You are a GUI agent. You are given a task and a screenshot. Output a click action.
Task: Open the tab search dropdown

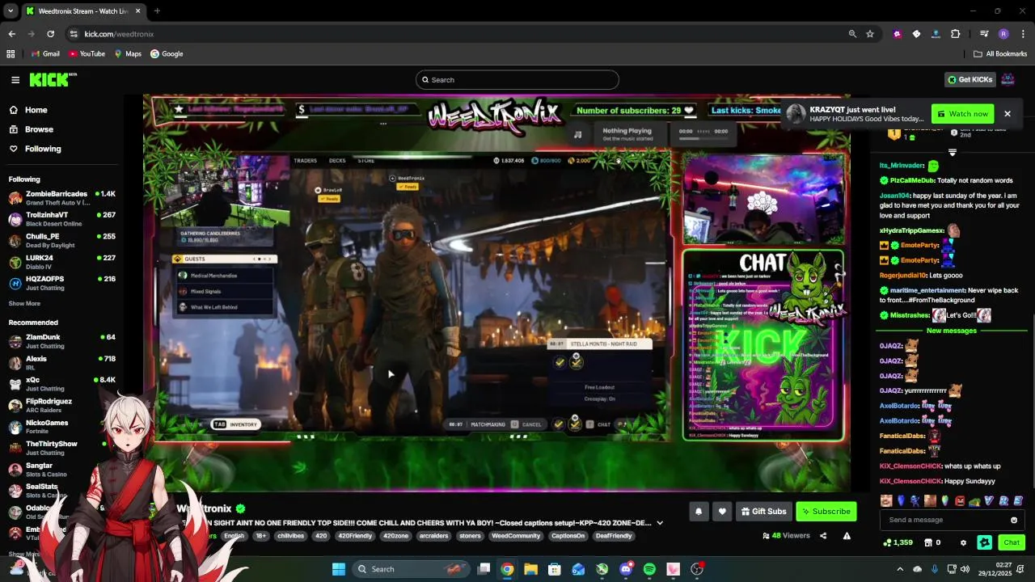coord(11,11)
